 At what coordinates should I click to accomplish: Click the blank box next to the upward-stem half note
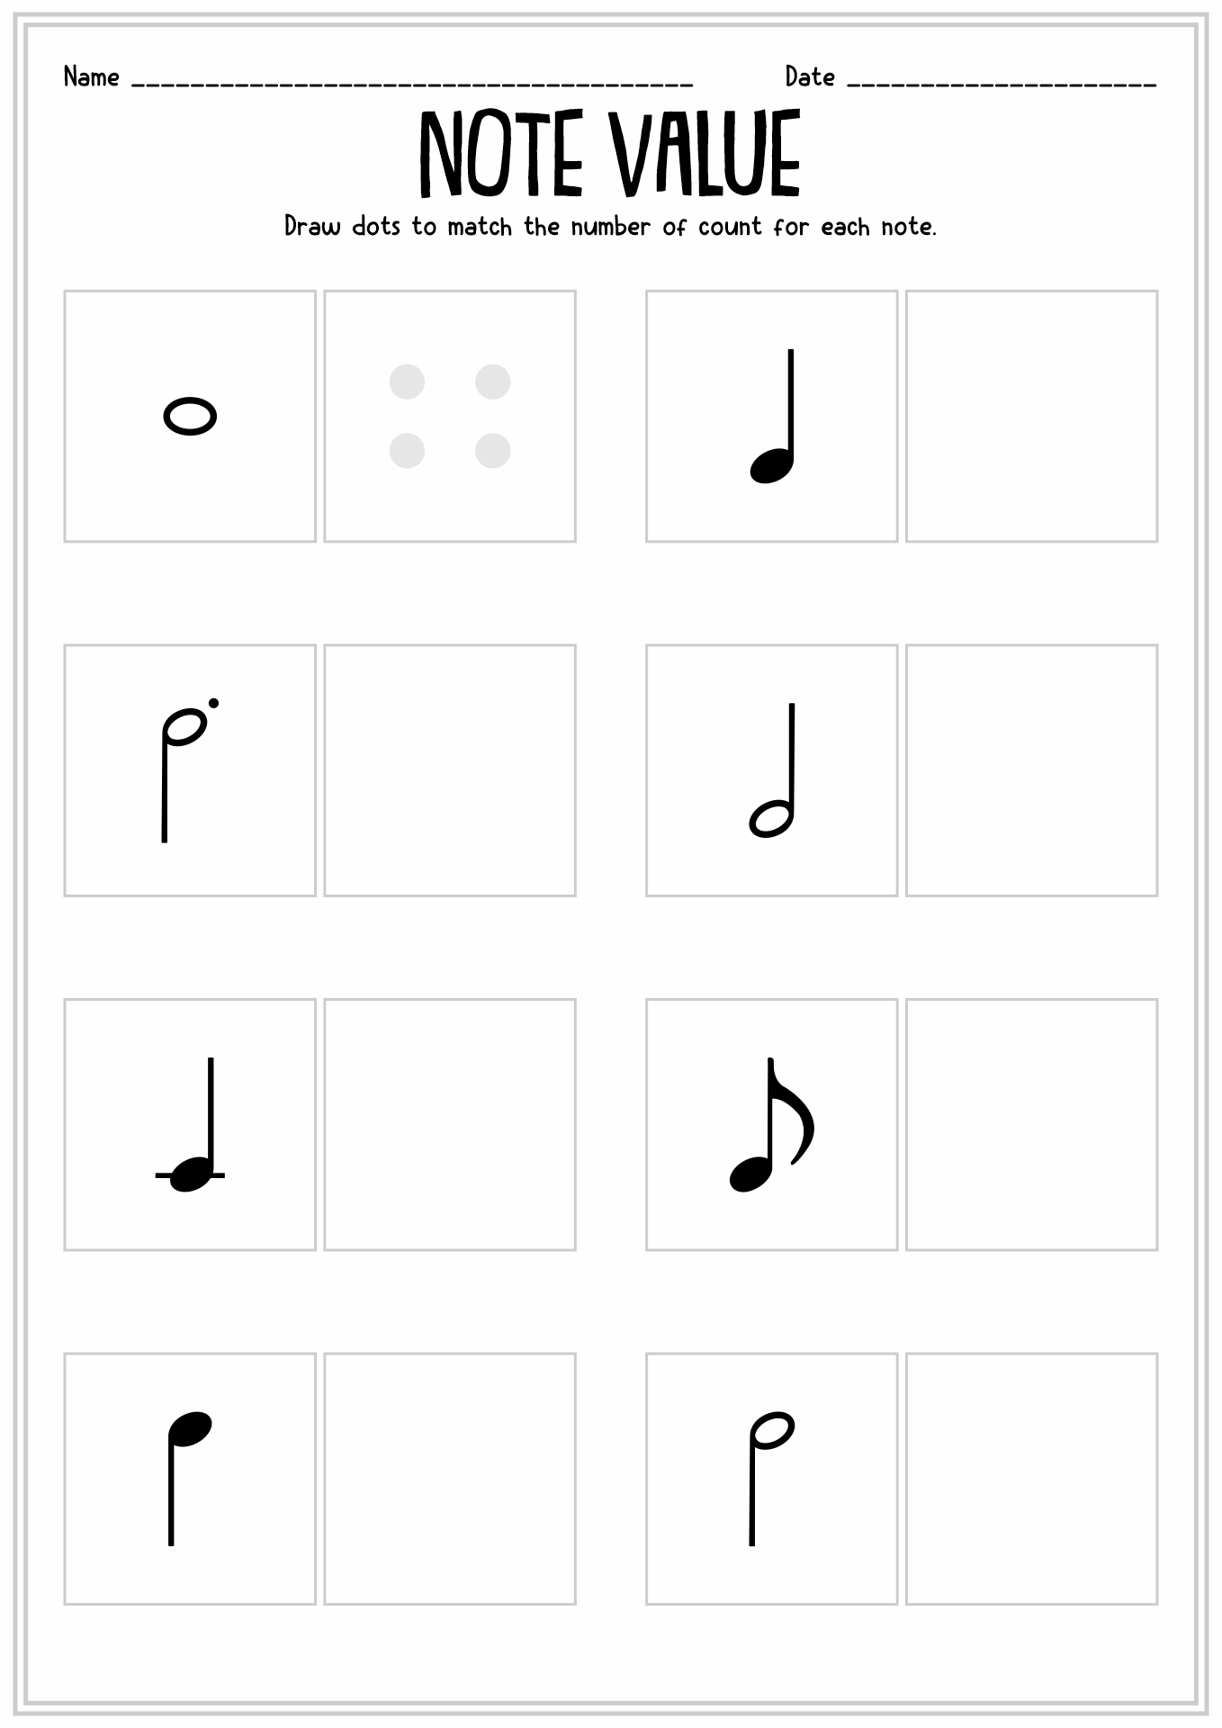(x=1031, y=770)
